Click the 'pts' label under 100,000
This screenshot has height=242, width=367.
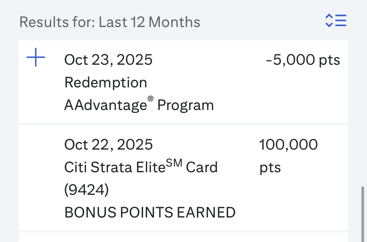pyautogui.click(x=270, y=168)
